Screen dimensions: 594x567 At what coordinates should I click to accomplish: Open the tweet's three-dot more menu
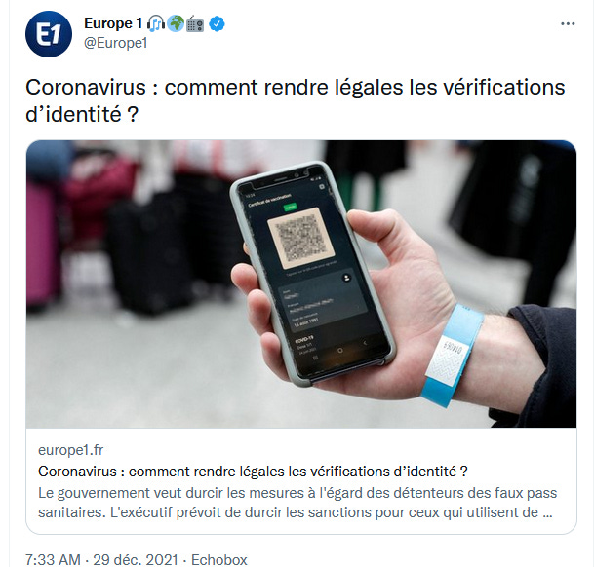[568, 23]
